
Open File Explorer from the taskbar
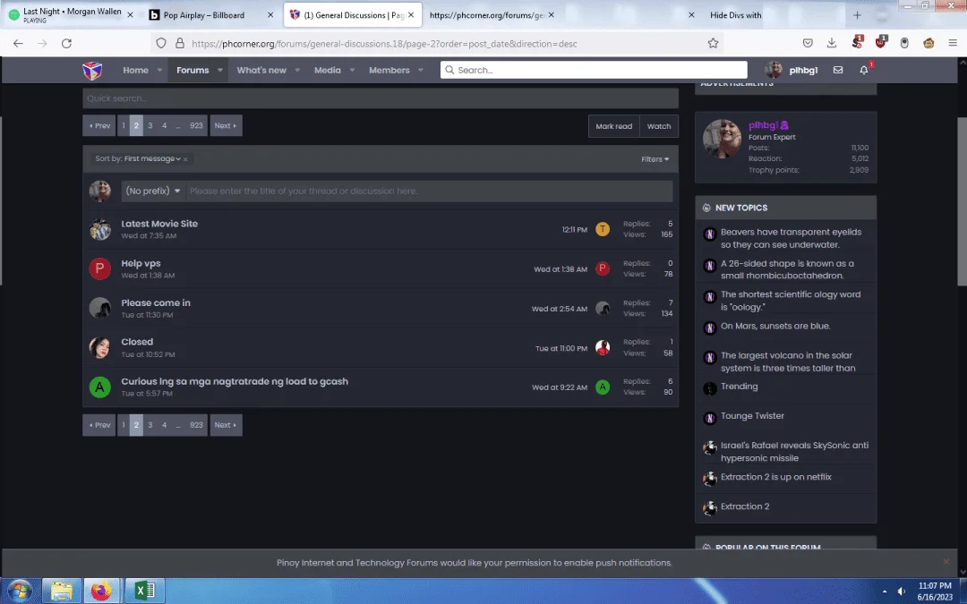[x=61, y=591]
